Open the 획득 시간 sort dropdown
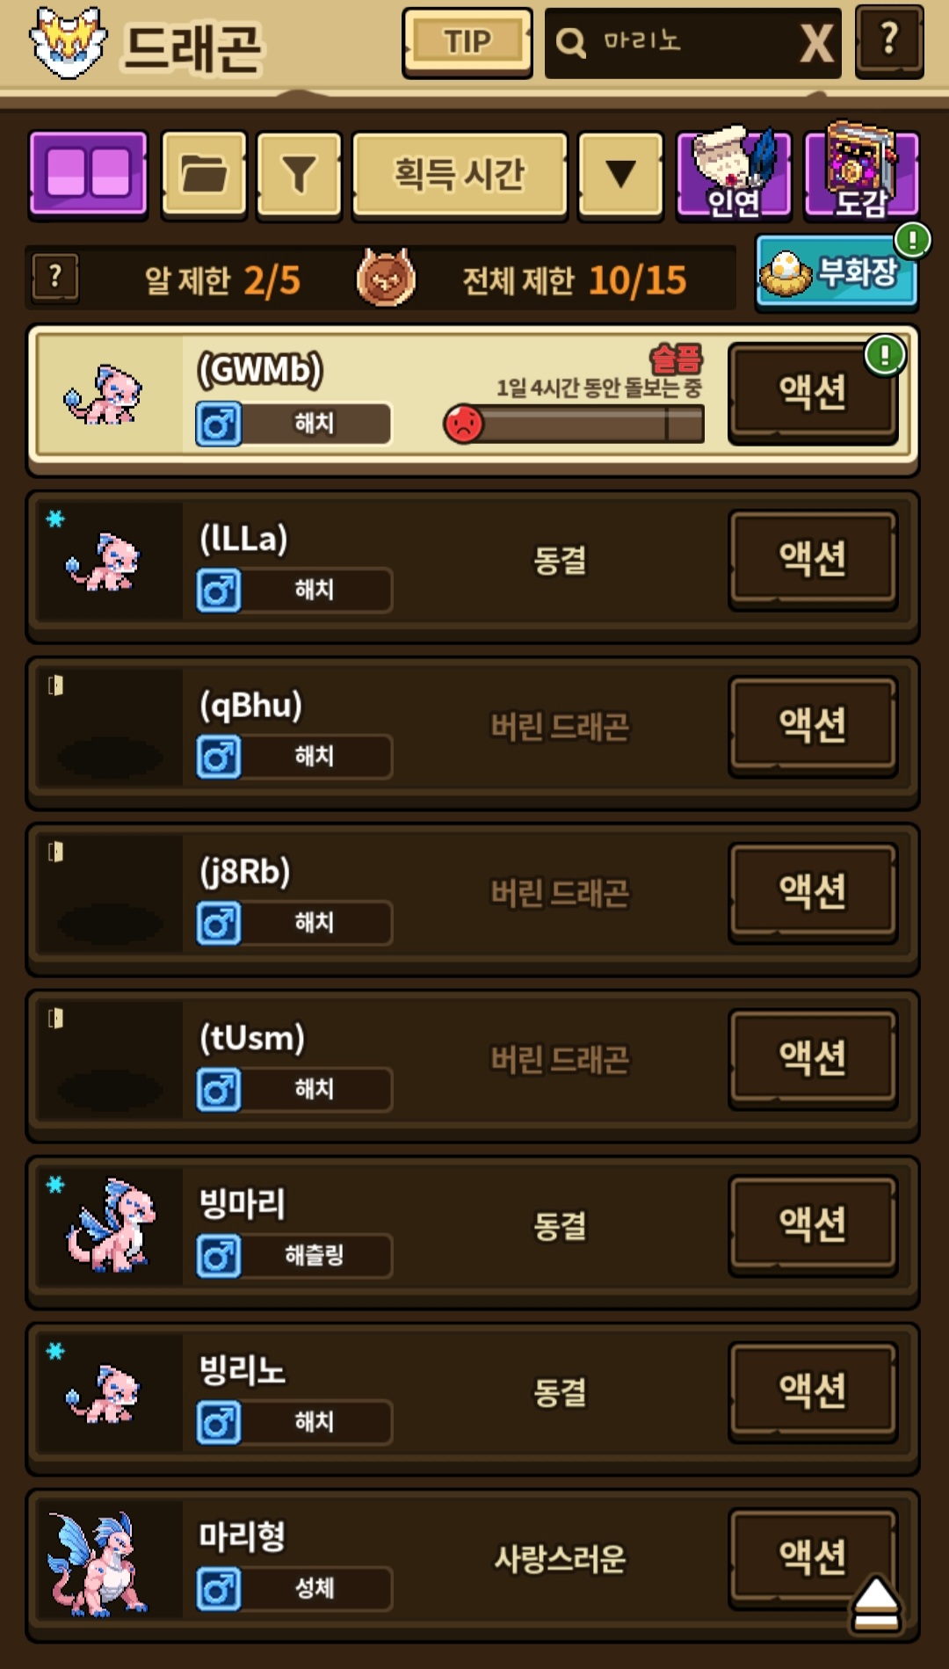This screenshot has height=1669, width=949. [460, 173]
